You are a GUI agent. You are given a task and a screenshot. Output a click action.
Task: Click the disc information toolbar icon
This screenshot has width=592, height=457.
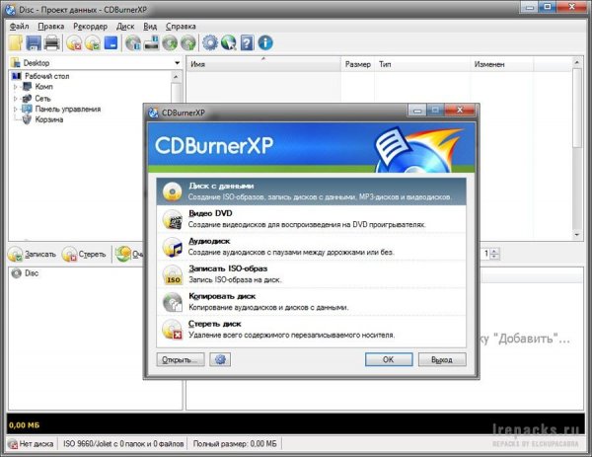(x=133, y=43)
